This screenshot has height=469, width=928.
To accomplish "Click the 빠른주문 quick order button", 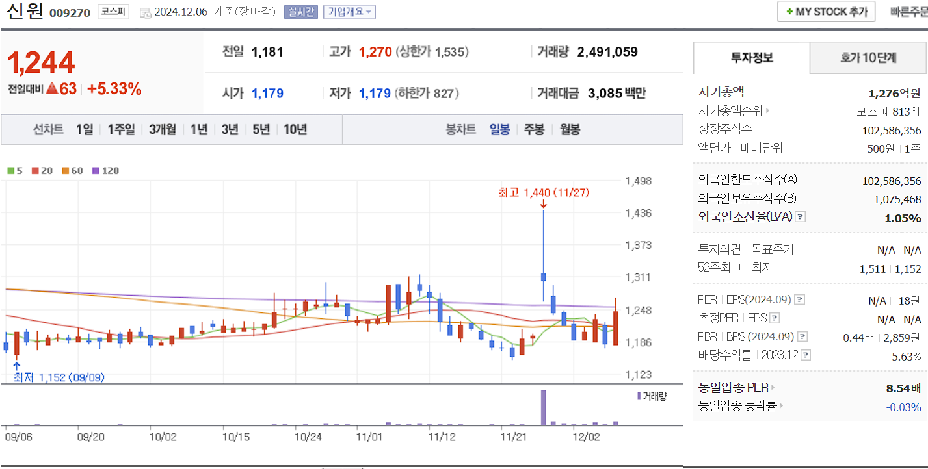I will click(x=908, y=12).
